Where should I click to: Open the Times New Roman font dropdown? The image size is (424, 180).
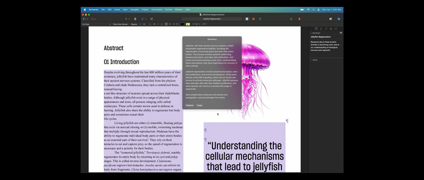120,24
